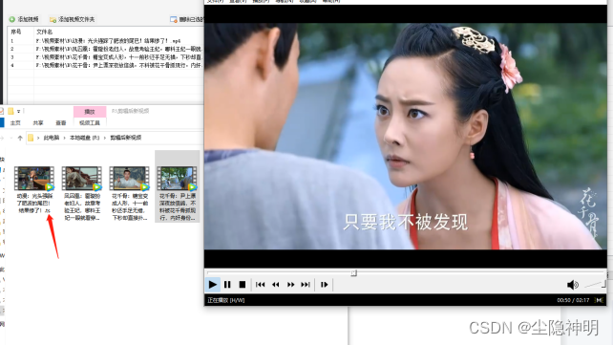Click the 添加视频 button in the converter window
The height and width of the screenshot is (345, 613).
point(24,19)
